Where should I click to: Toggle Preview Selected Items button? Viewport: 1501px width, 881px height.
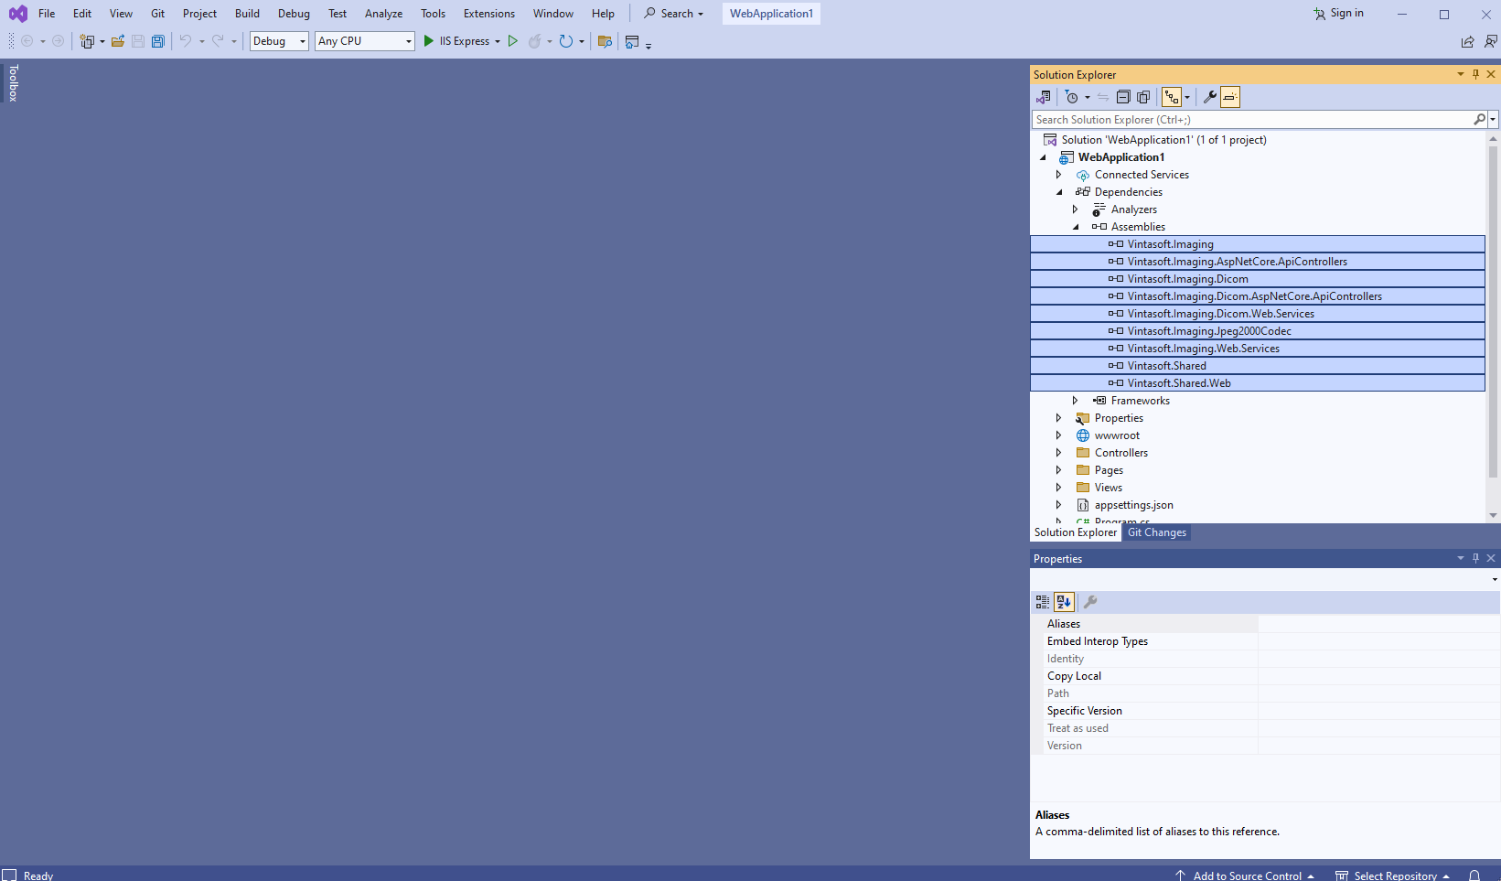[1230, 97]
